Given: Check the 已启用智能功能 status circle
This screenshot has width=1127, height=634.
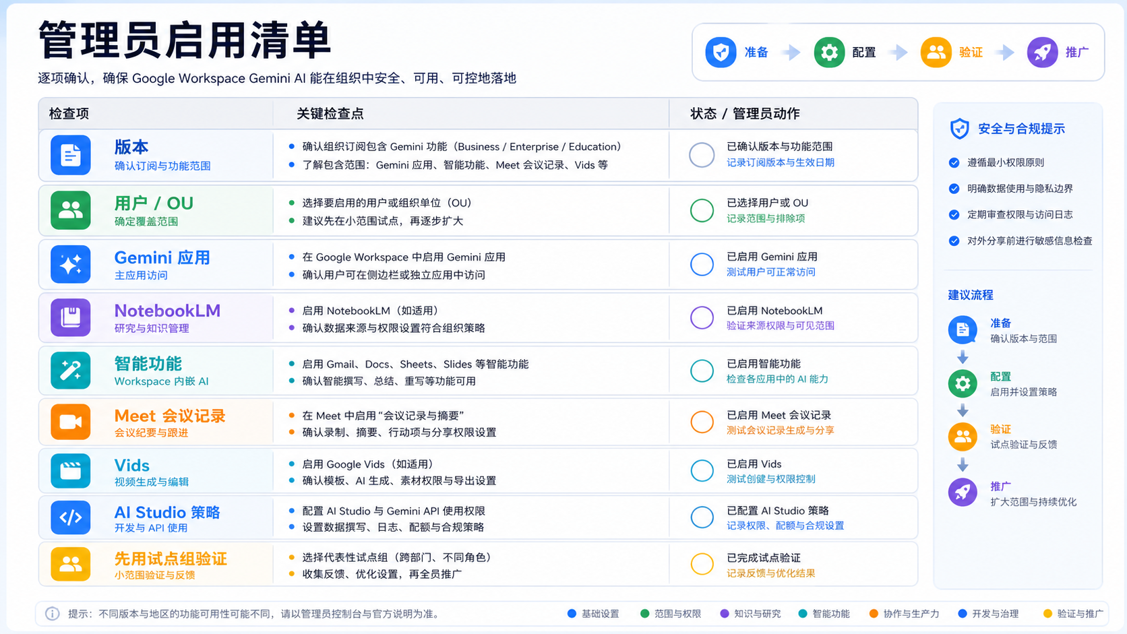Looking at the screenshot, I should (x=702, y=371).
